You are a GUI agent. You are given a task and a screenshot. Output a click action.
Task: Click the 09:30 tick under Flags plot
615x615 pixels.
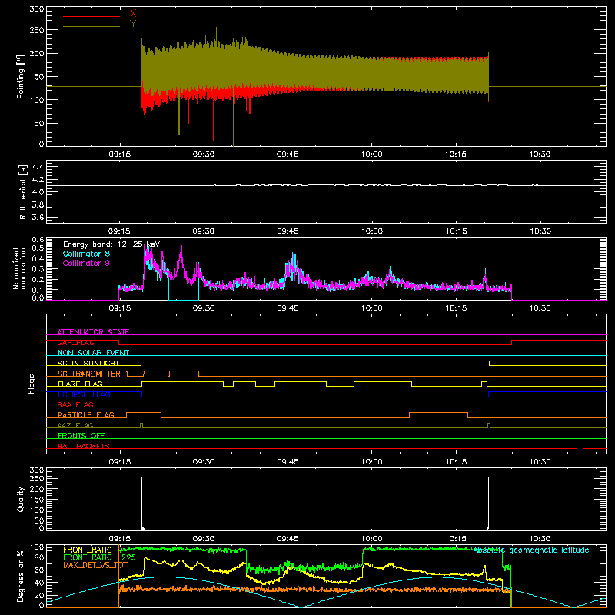click(x=204, y=462)
